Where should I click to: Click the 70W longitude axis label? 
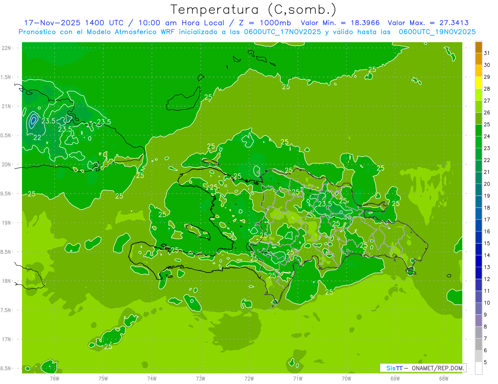coord(347,378)
